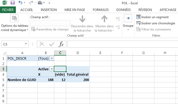The image size is (178, 104).
Task: Click the Excel application icon
Action: tap(5, 3)
